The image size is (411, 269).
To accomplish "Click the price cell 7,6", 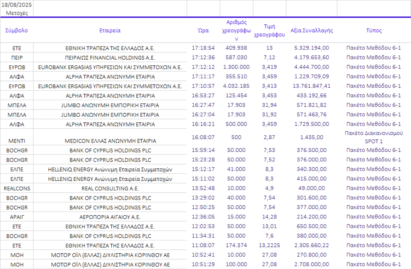I will 269,236.
